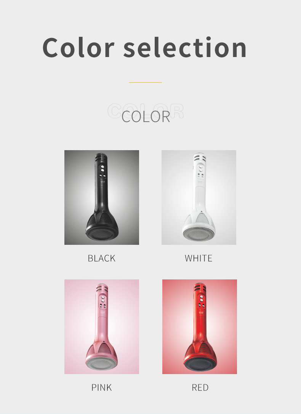Image resolution: width=301 pixels, height=414 pixels.
Task: Select the red microphone picture
Action: point(200,327)
